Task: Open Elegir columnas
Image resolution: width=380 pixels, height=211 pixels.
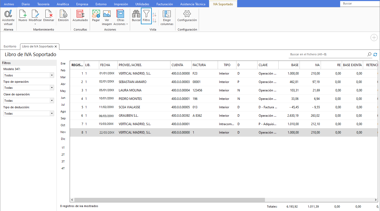Action: pos(167,18)
